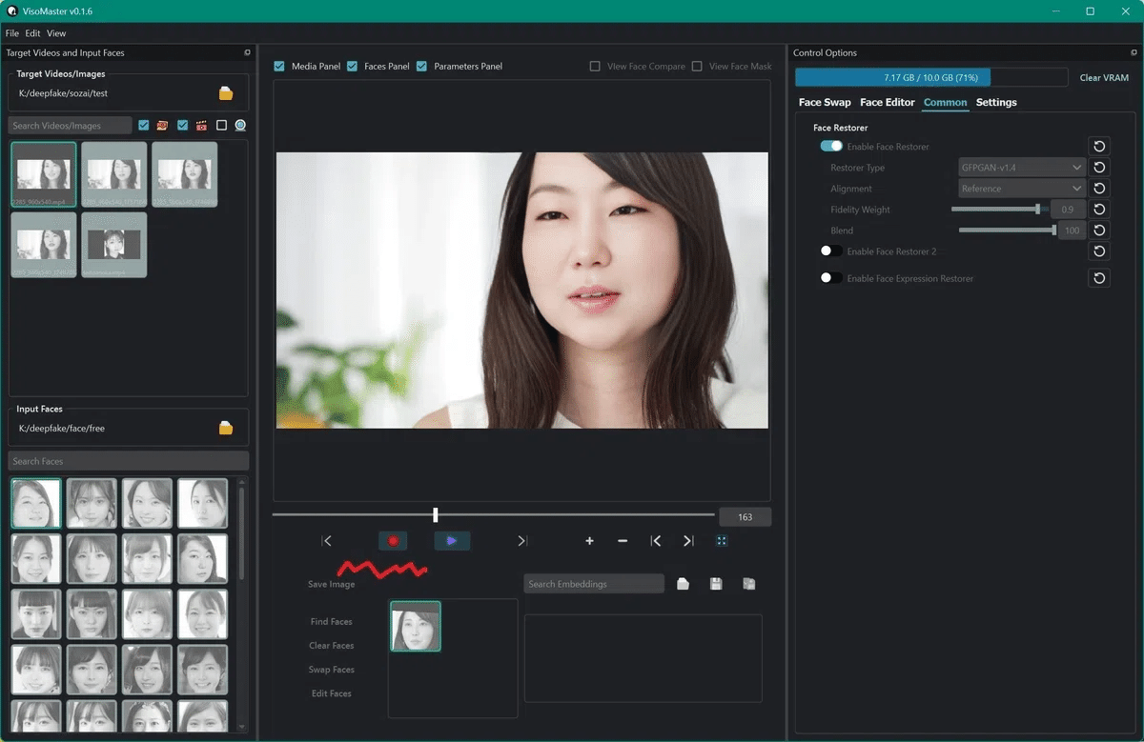The width and height of the screenshot is (1144, 742).
Task: Click the webcam icon in media search bar
Action: (x=239, y=125)
